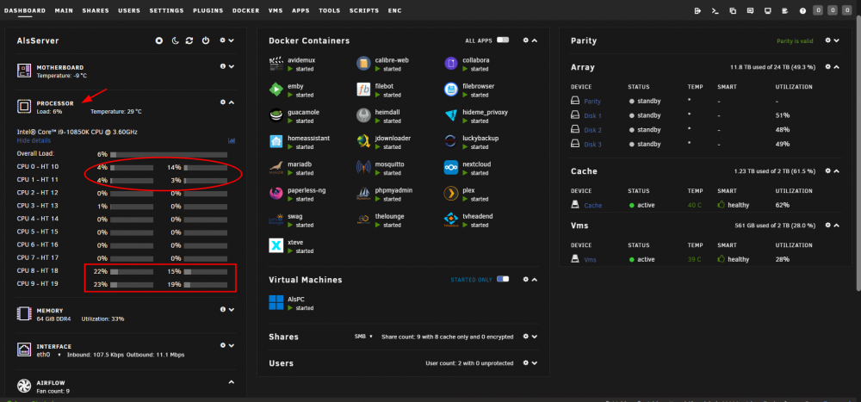861x402 pixels.
Task: Expand the Motherboard section chevron
Action: [x=232, y=67]
